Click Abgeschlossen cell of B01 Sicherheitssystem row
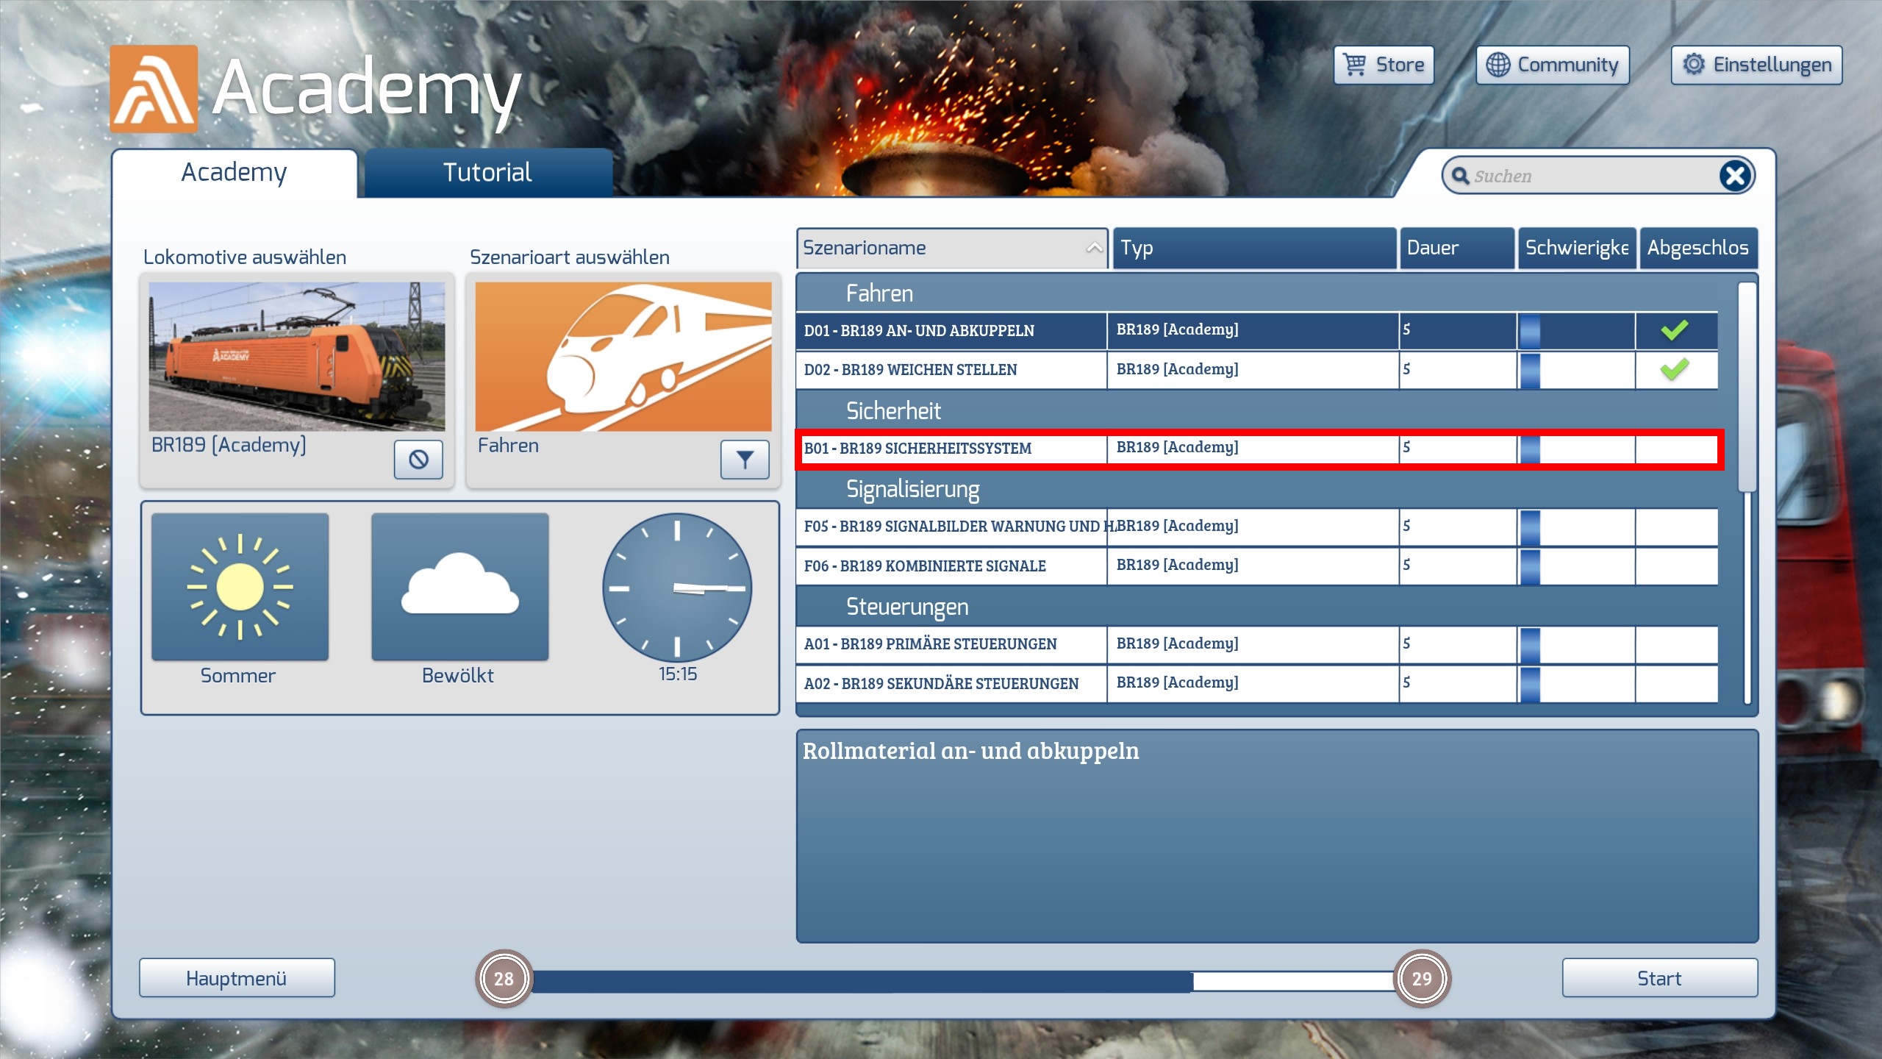Image resolution: width=1882 pixels, height=1059 pixels. tap(1676, 448)
